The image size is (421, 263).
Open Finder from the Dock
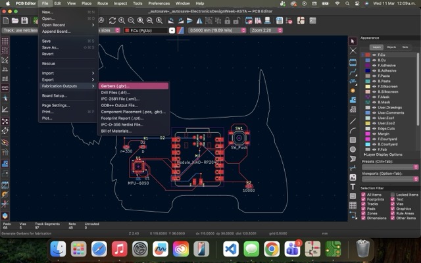58,249
